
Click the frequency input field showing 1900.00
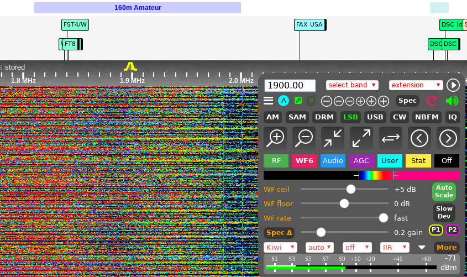(290, 85)
